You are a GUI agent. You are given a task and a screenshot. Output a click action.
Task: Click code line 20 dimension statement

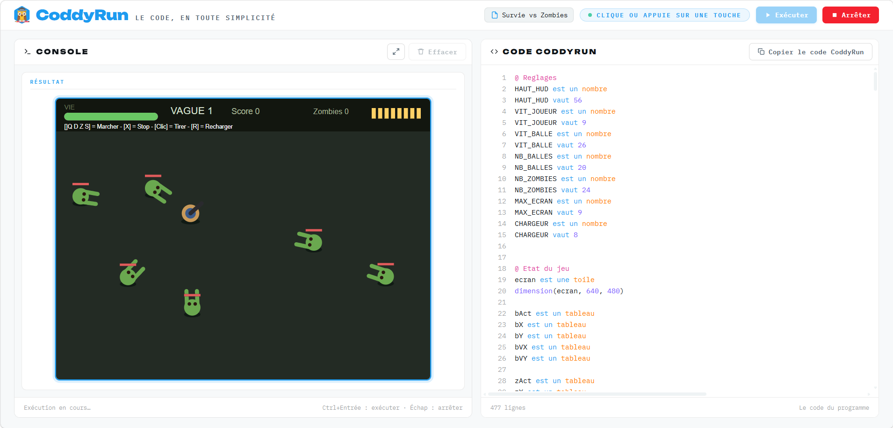569,291
